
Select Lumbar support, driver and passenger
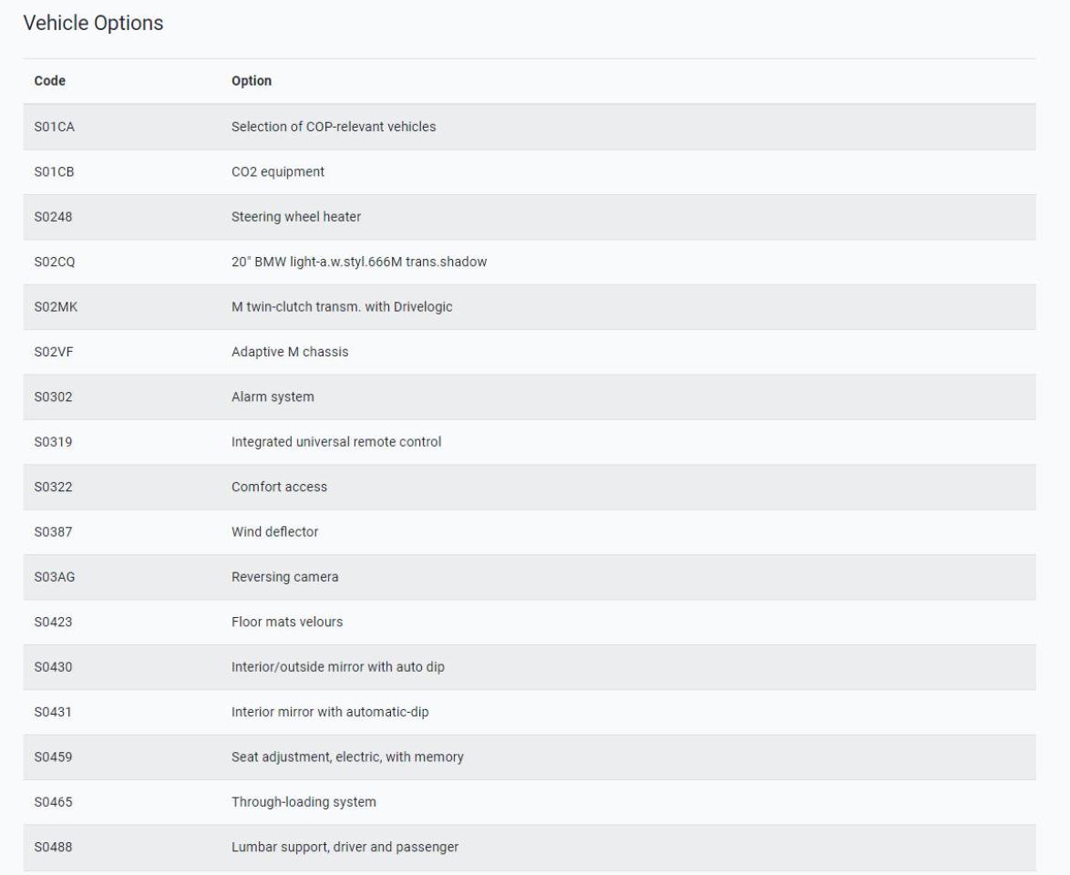point(345,848)
